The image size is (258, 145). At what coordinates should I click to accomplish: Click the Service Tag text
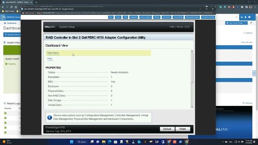pos(58,131)
